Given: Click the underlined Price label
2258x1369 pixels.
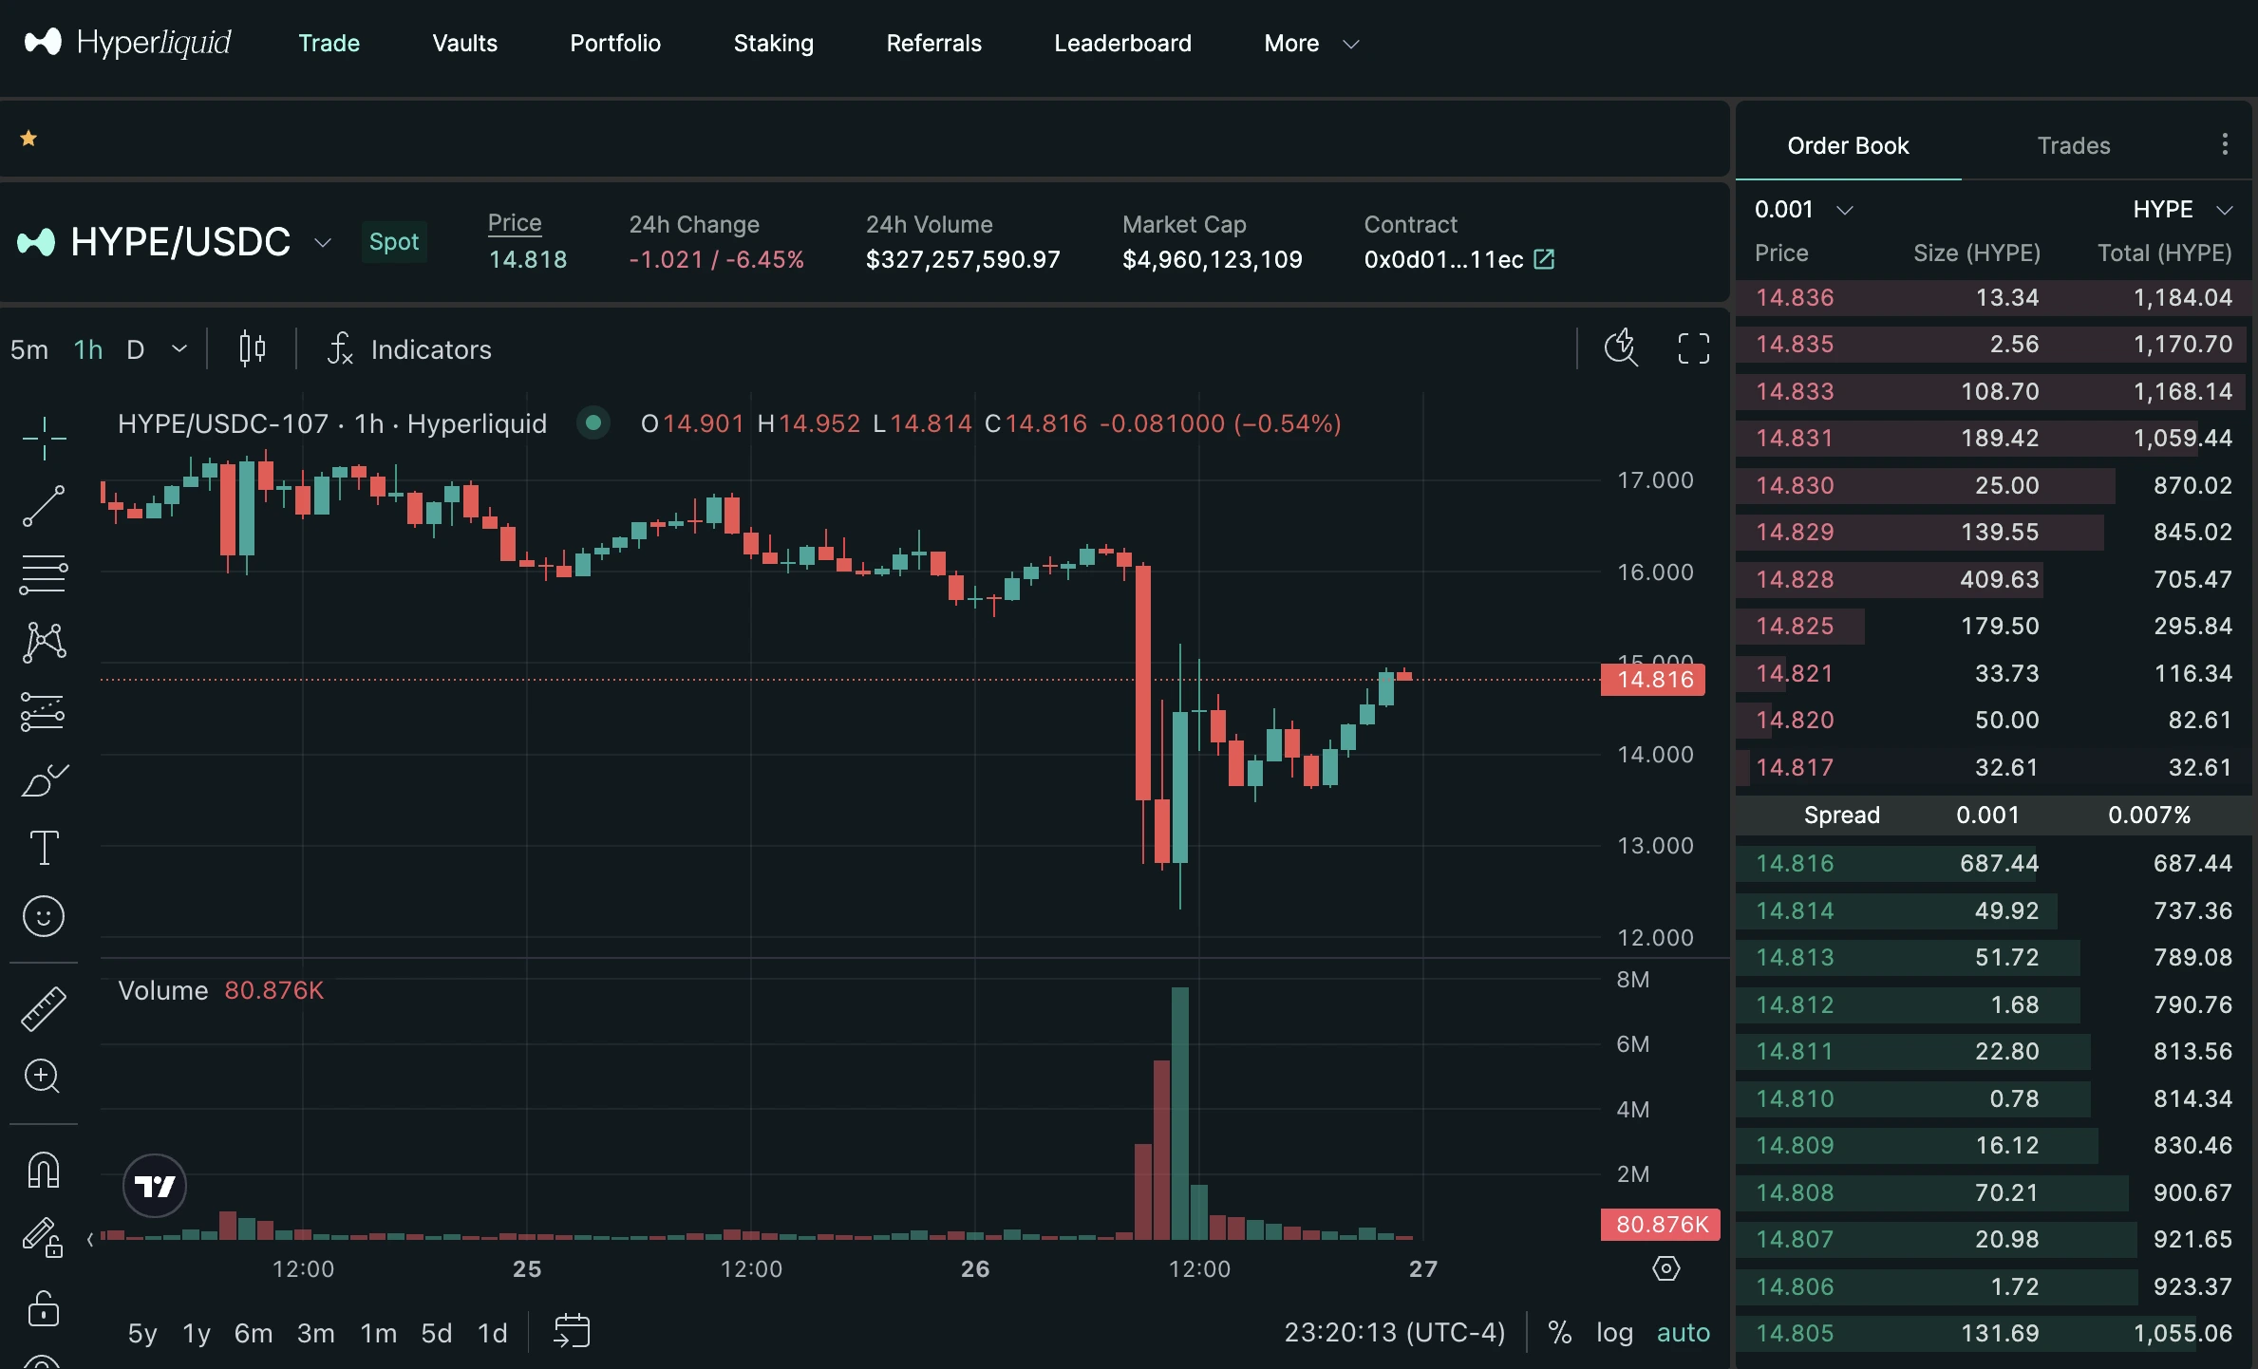Looking at the screenshot, I should (515, 223).
